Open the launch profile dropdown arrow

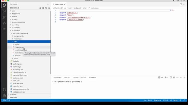pos(168,78)
